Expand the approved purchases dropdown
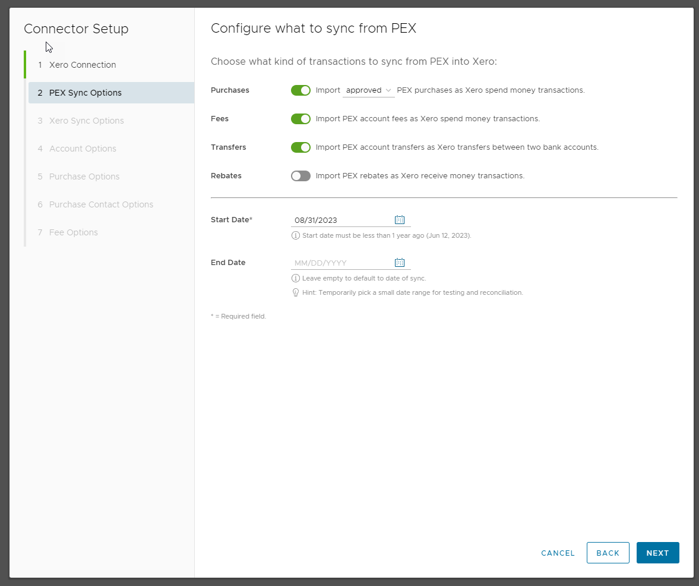This screenshot has width=699, height=586. pos(368,90)
